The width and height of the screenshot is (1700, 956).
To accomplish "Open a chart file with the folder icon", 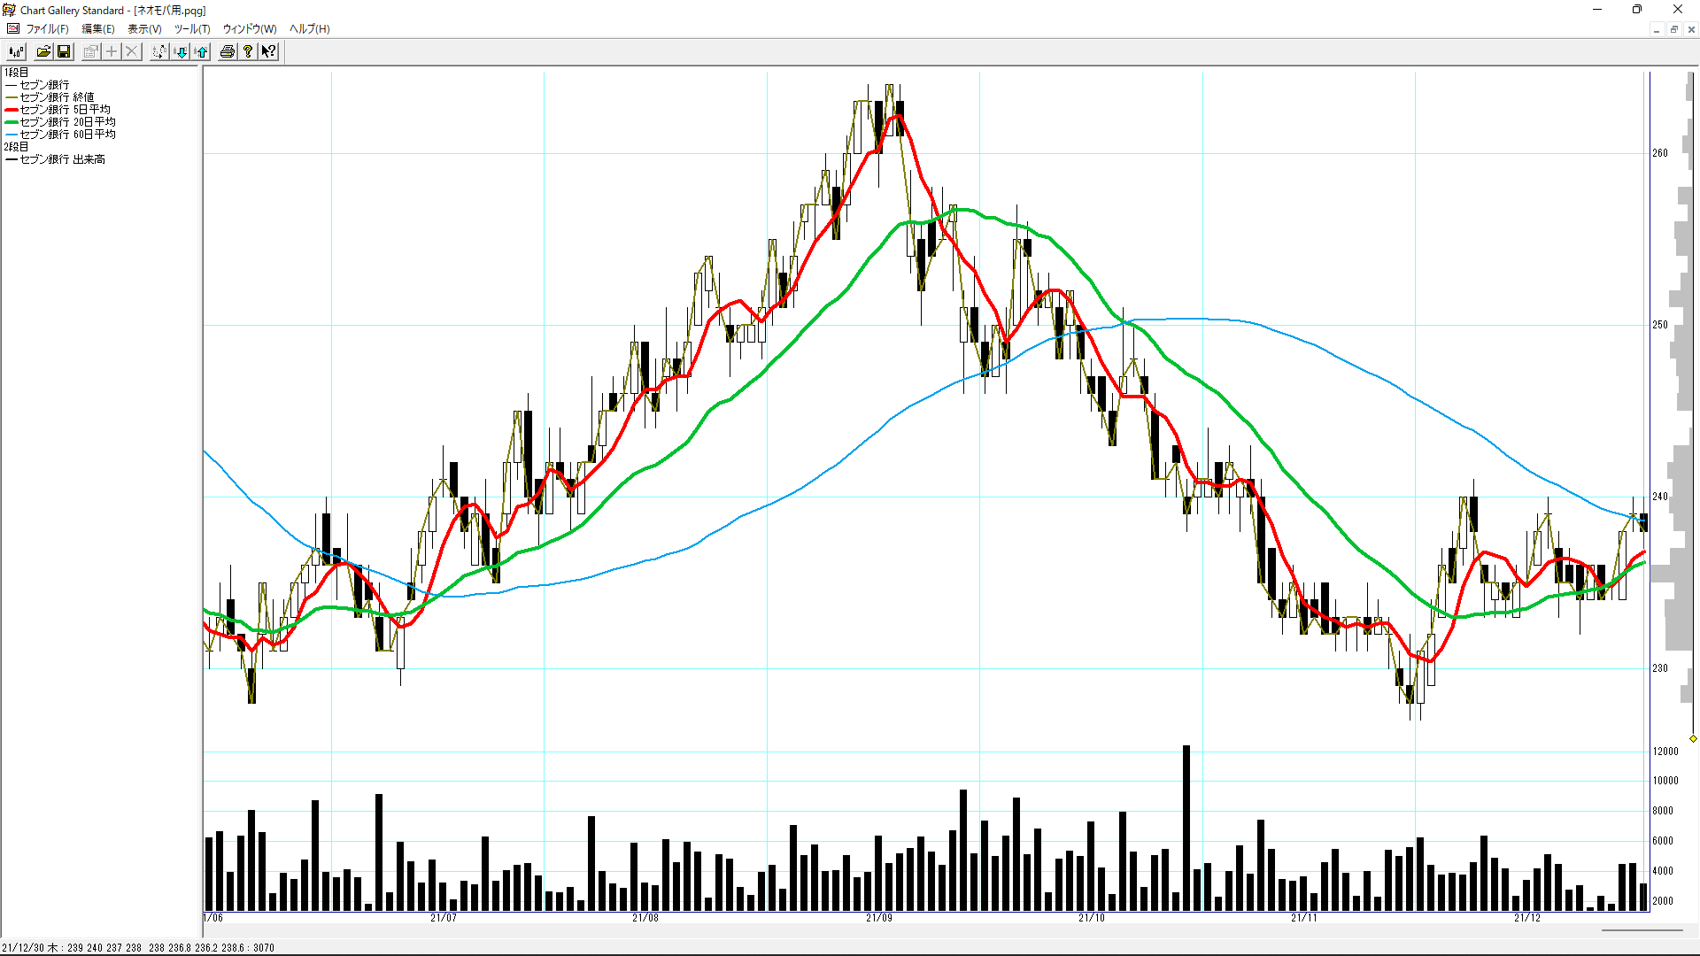I will 42,51.
